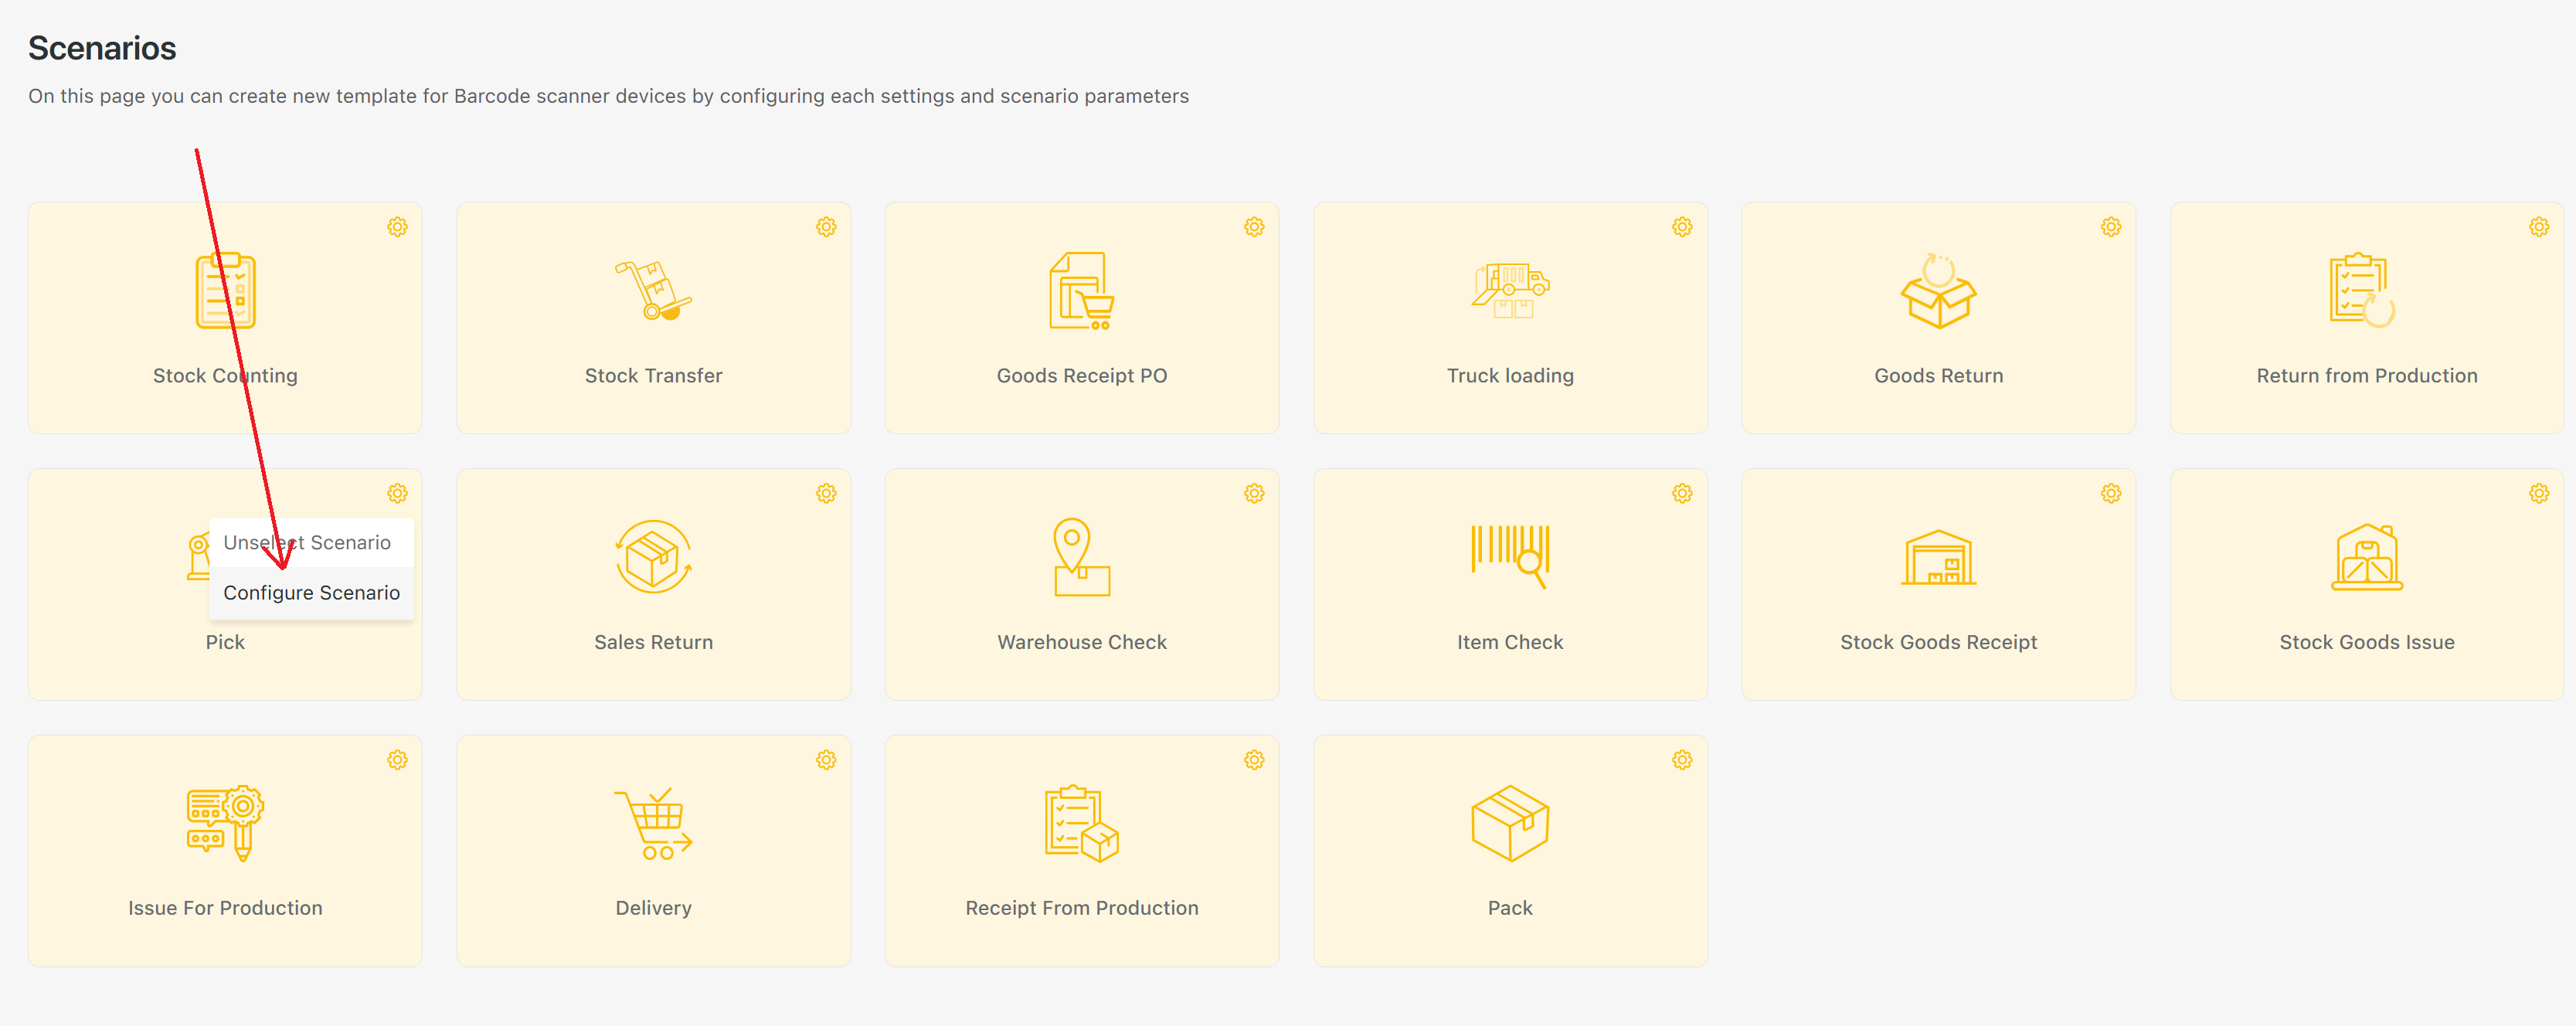Click the Receipt From Production label

[x=1081, y=908]
